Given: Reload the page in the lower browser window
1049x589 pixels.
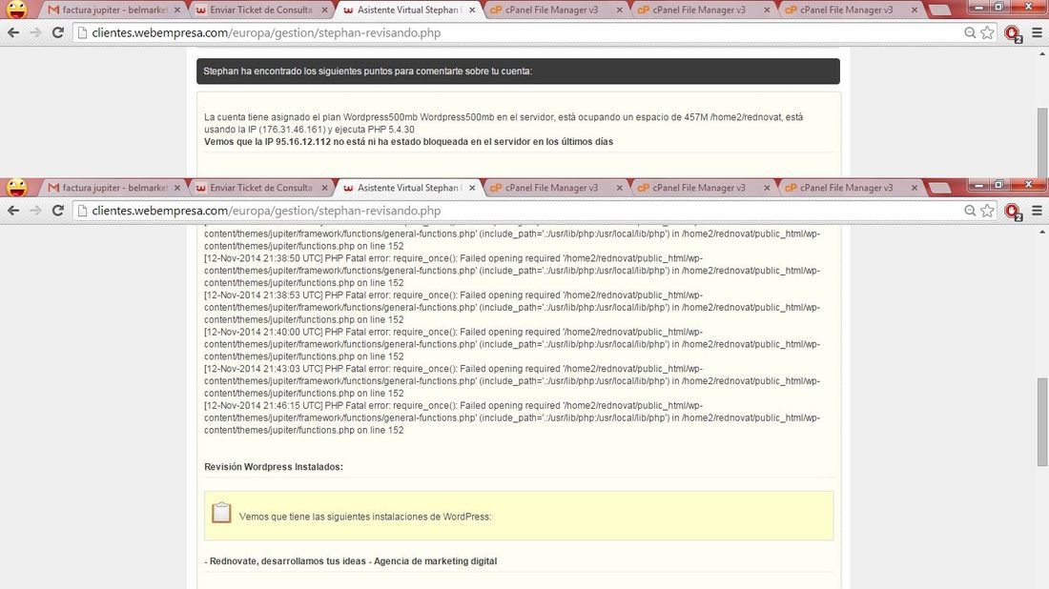Looking at the screenshot, I should click(58, 211).
